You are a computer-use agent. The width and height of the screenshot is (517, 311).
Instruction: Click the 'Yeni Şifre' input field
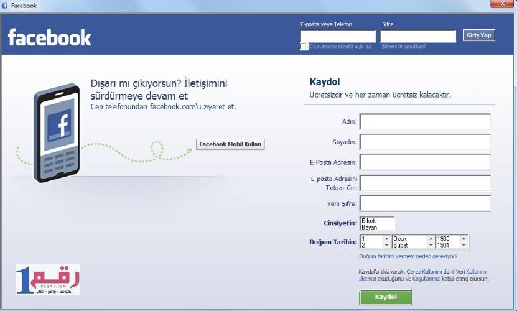point(425,203)
